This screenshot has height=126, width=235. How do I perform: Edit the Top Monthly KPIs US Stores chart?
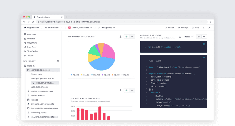tap(120, 37)
